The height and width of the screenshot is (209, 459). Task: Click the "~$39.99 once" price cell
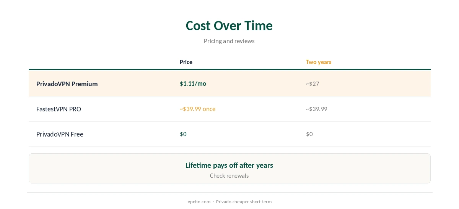(x=197, y=109)
